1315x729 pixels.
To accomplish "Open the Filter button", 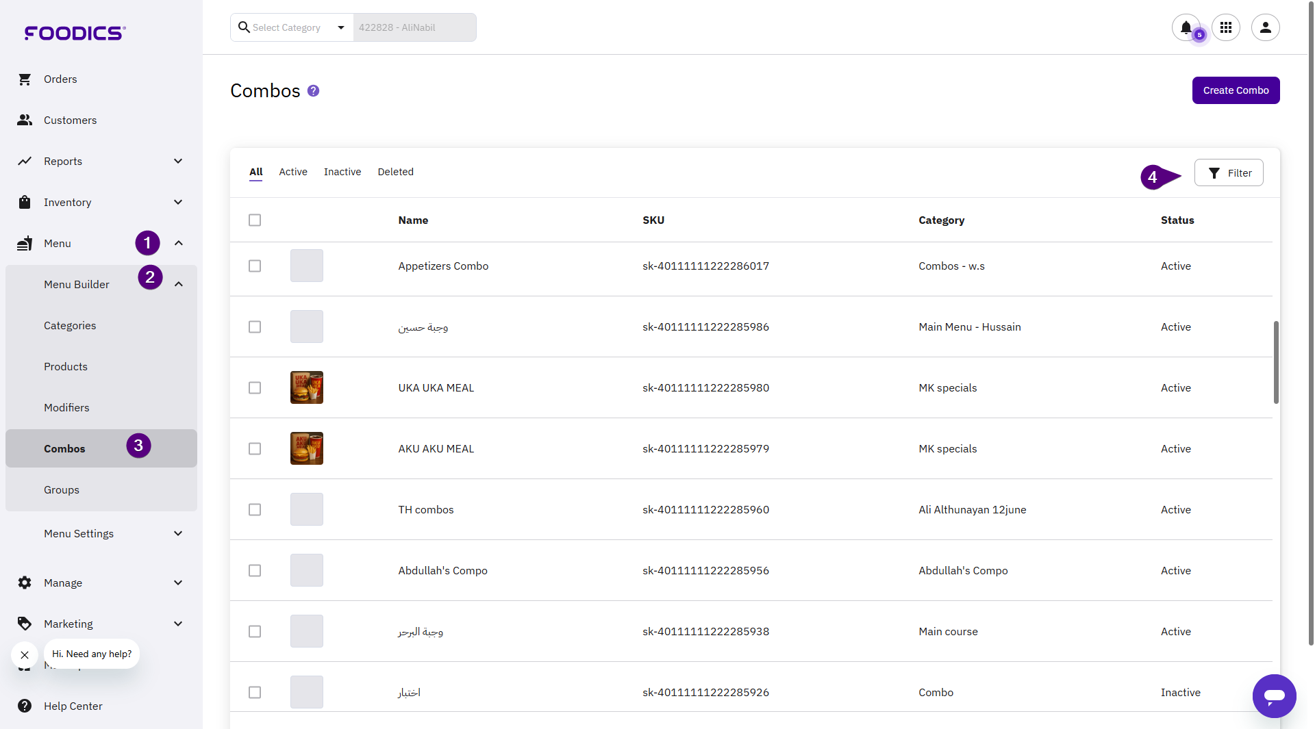I will (x=1229, y=173).
